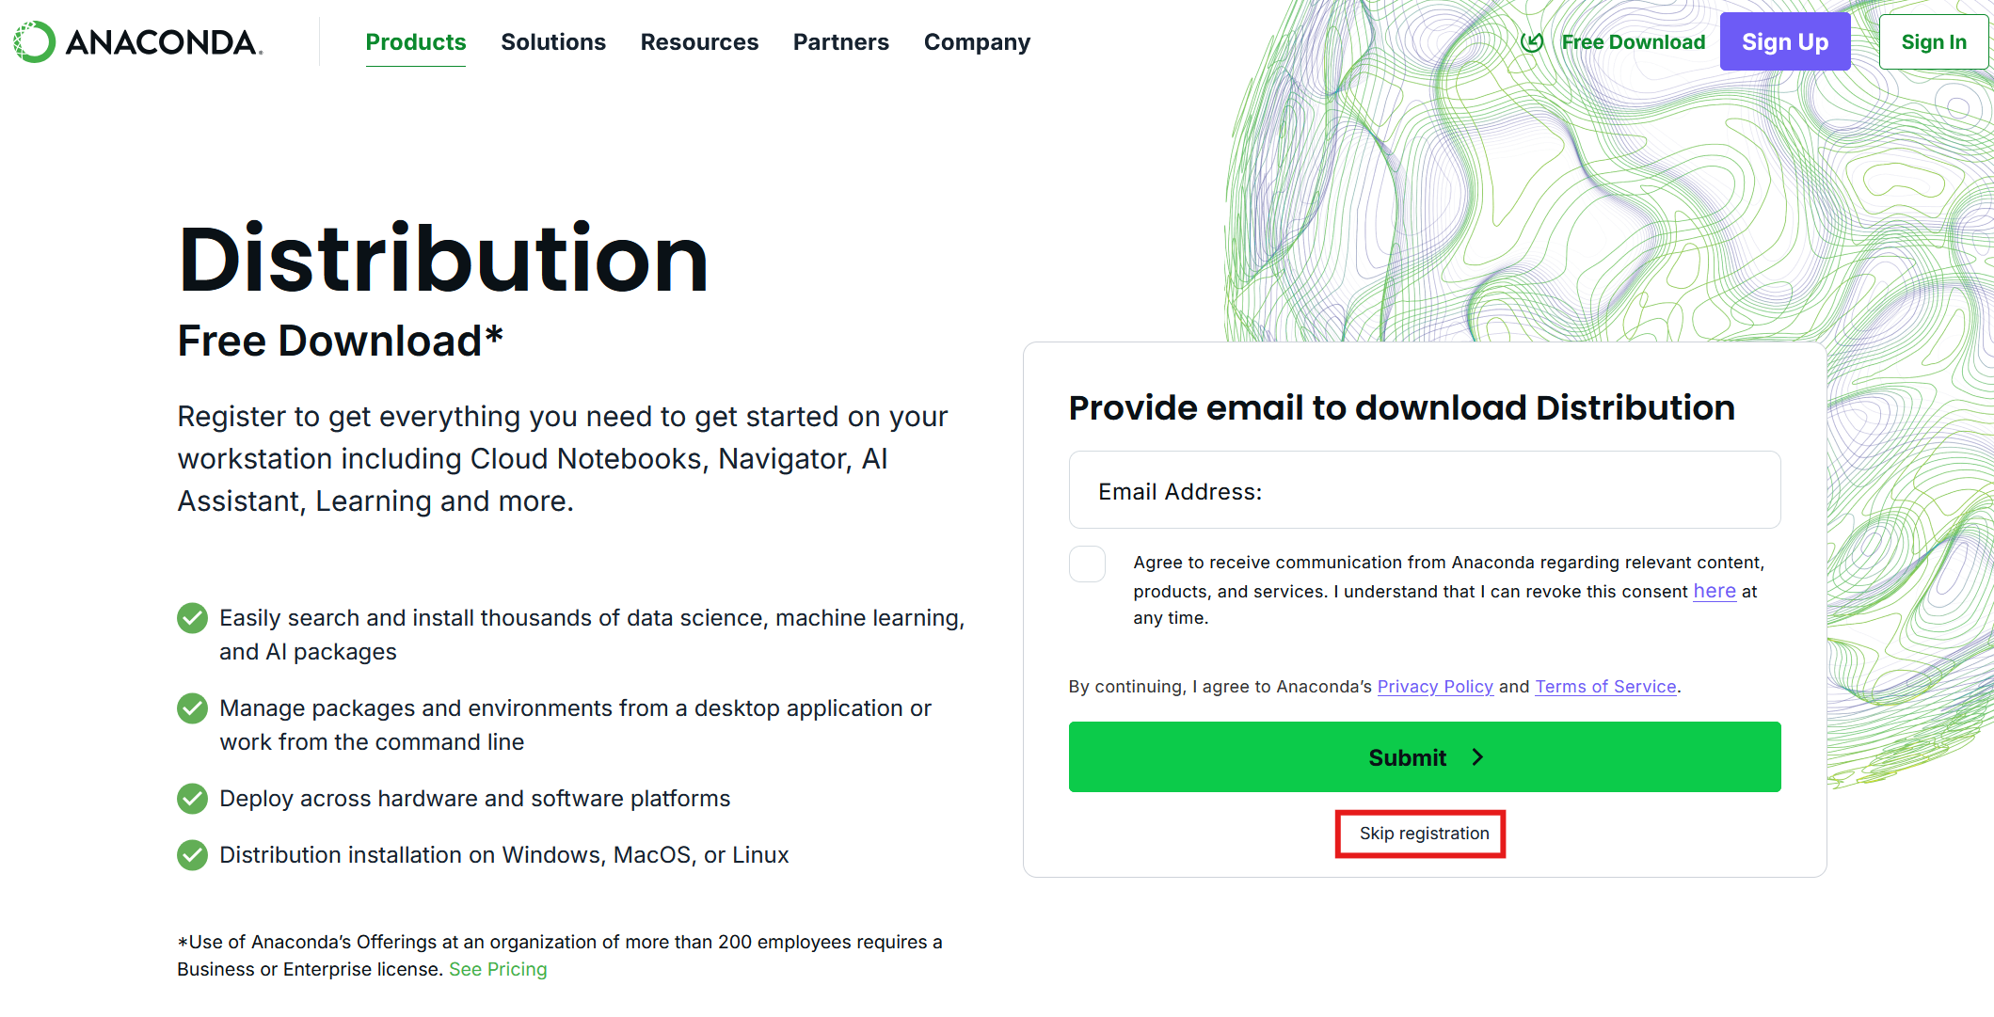Image resolution: width=1994 pixels, height=1017 pixels.
Task: Click the Submit button arrow chevron
Action: click(x=1477, y=757)
